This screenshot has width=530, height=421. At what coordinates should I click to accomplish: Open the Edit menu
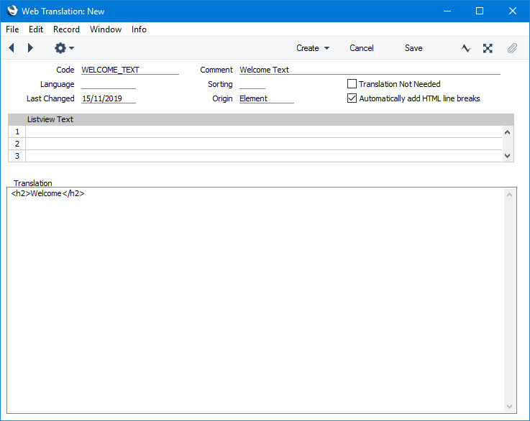[36, 29]
